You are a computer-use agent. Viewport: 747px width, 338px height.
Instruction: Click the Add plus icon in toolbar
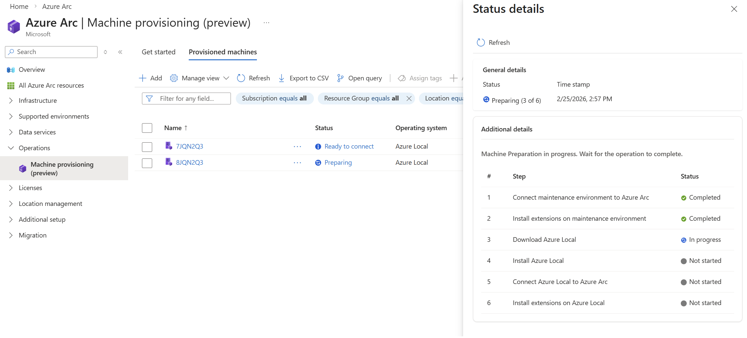tap(143, 78)
